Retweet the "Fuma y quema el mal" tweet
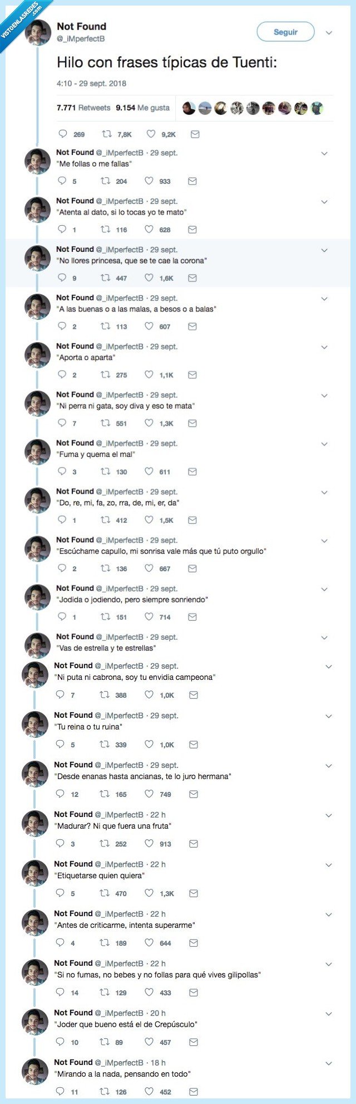The height and width of the screenshot is (1104, 356). [105, 471]
